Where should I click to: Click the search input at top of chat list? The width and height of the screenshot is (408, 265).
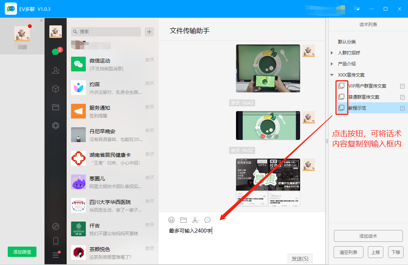[x=105, y=32]
